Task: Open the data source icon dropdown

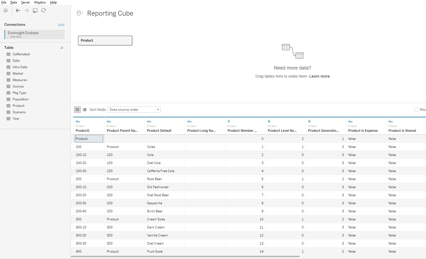Action: coord(80,13)
